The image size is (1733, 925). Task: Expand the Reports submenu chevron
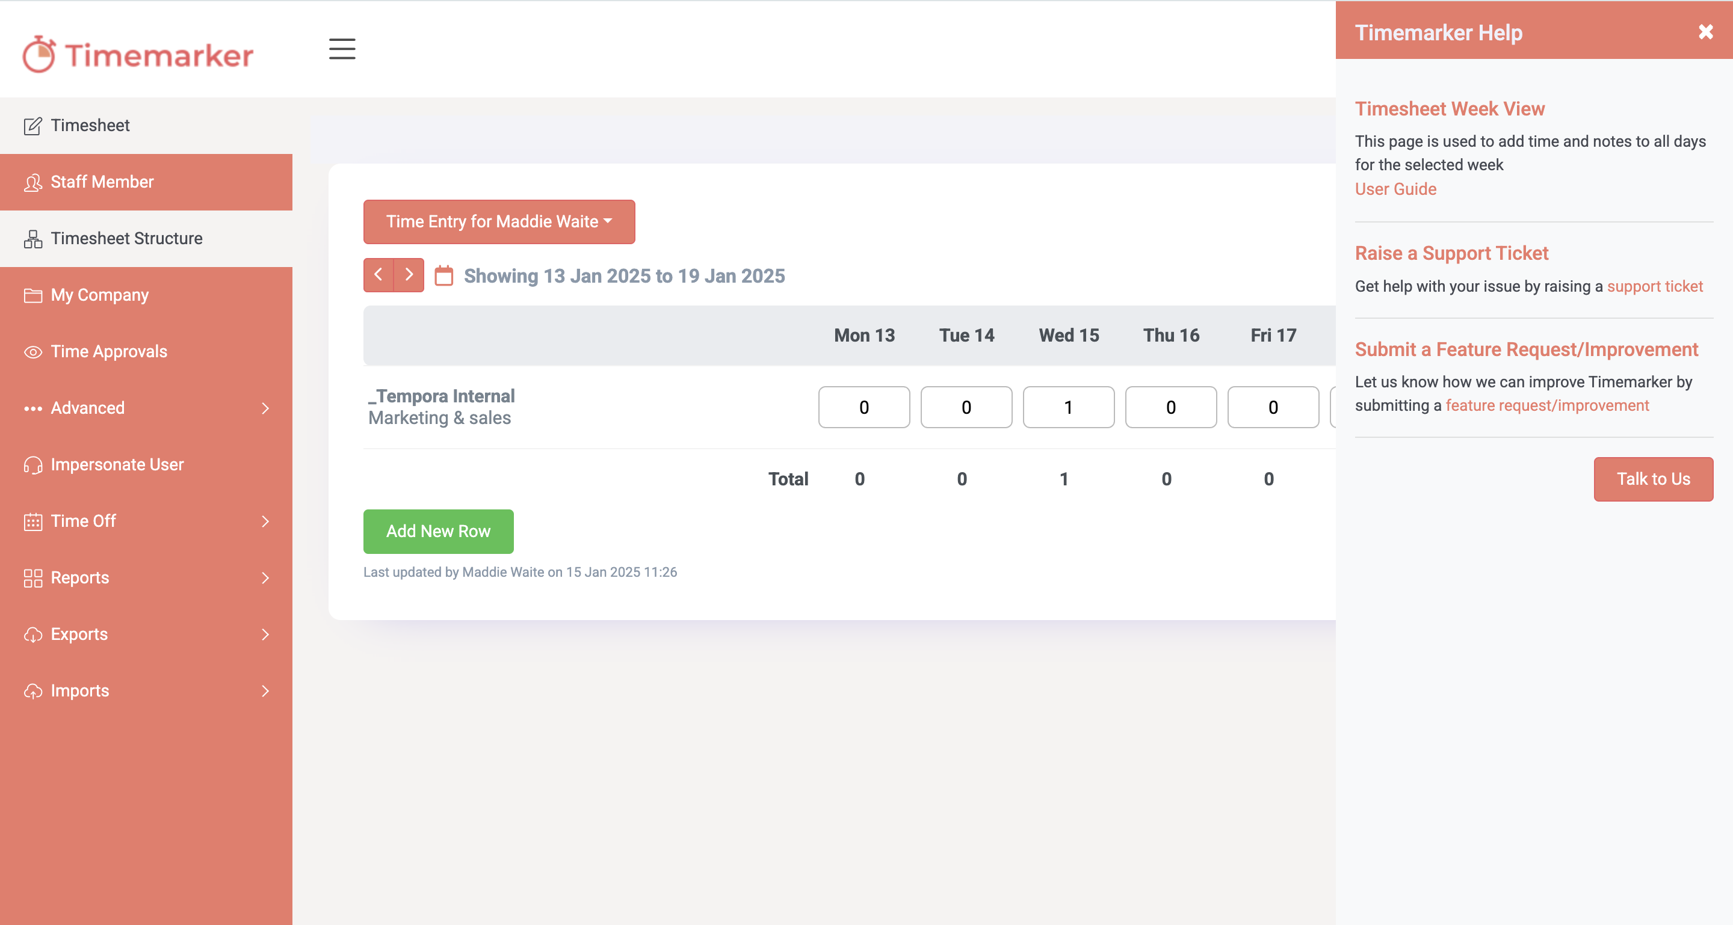tap(265, 577)
